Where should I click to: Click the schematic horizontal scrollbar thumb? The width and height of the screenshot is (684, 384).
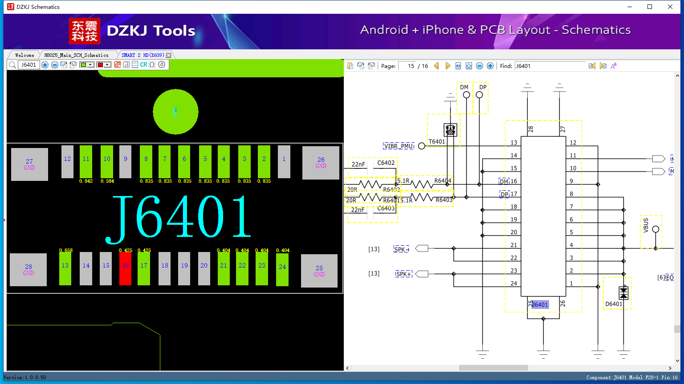[493, 368]
